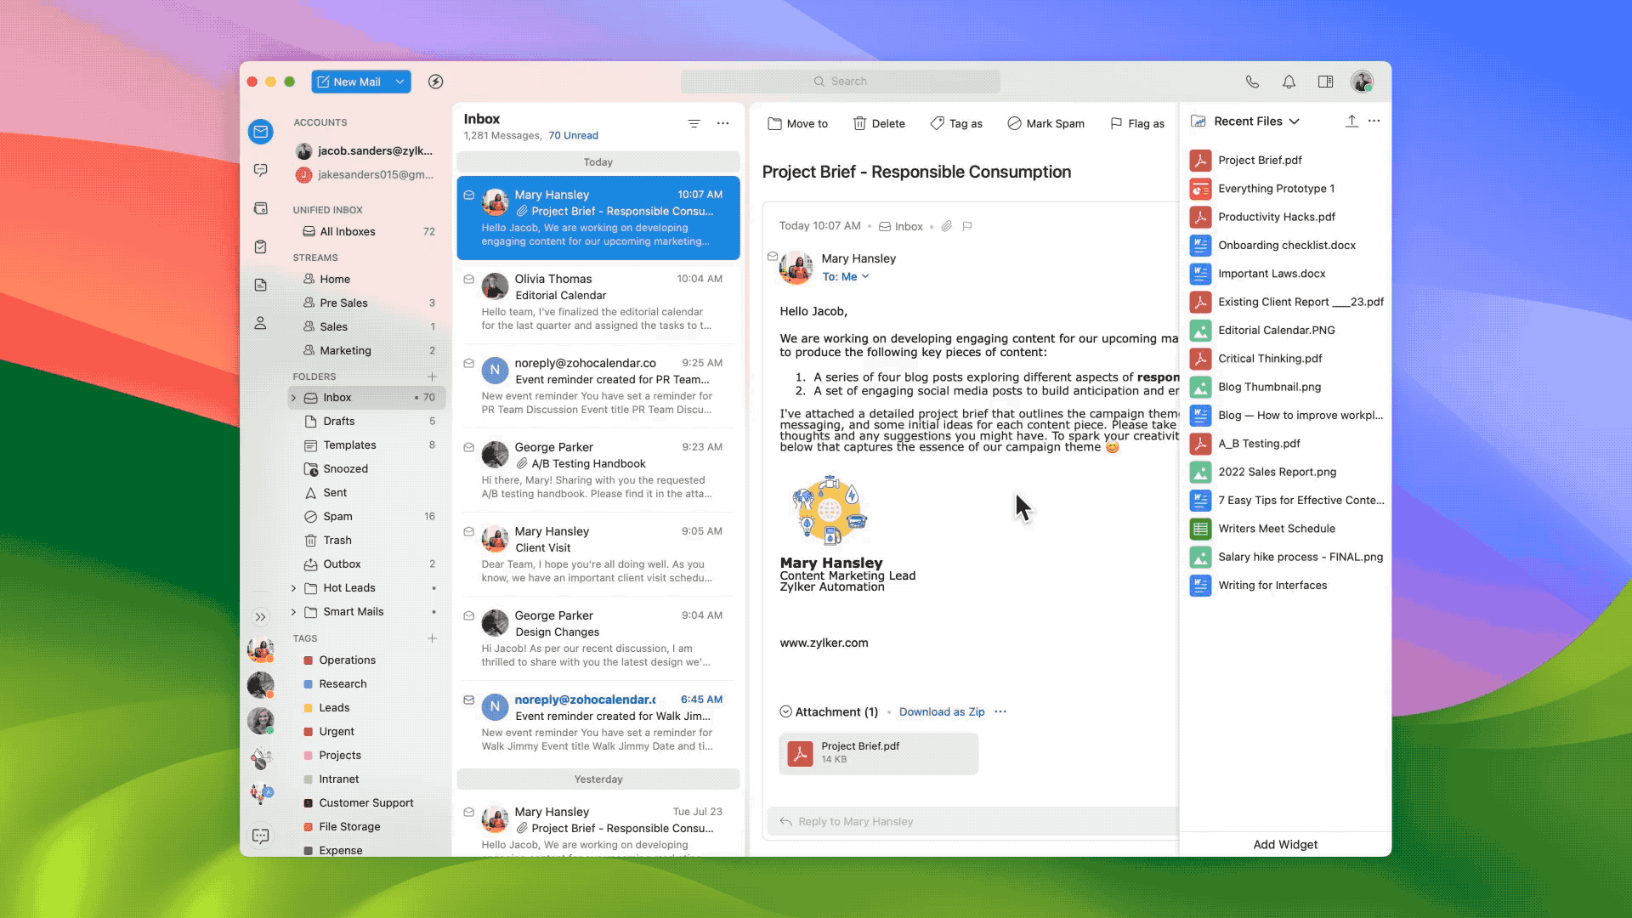
Task: Open the calendar icon in left rail
Action: [261, 208]
